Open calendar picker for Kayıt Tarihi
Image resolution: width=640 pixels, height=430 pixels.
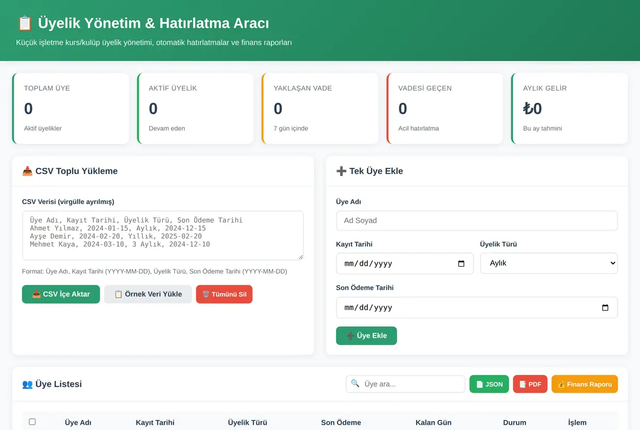(461, 264)
